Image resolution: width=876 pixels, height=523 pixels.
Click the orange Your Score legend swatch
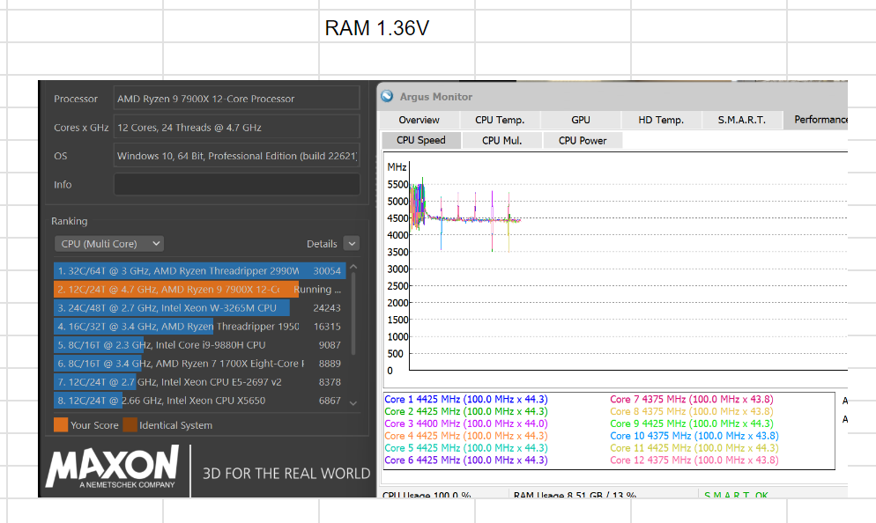tap(61, 424)
